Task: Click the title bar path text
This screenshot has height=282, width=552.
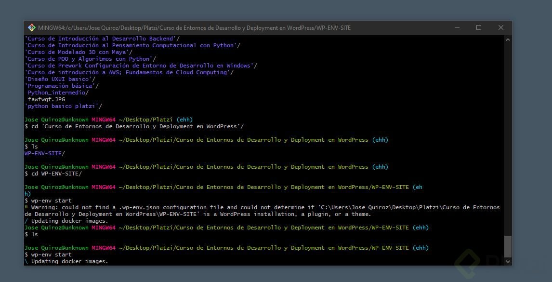Action: [195, 27]
